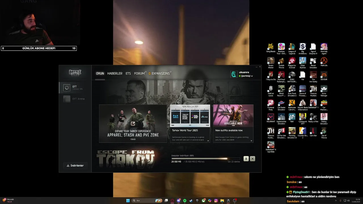
Task: Open the Liar's Bar desktop icon
Action: click(313, 132)
